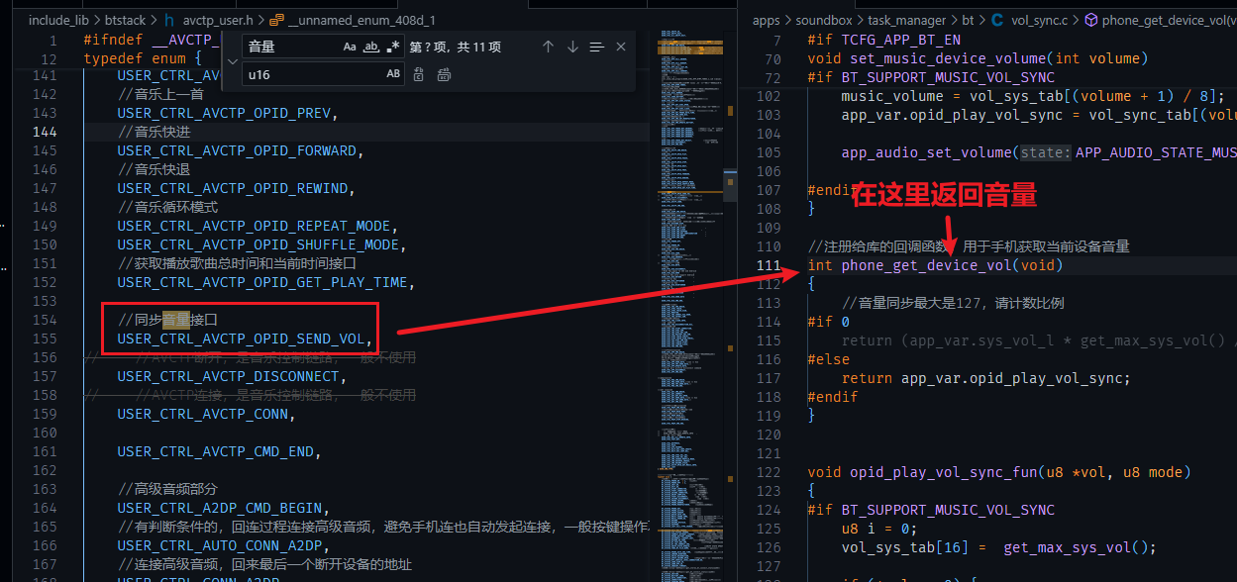Toggle Match Case in the find box
This screenshot has height=582, width=1237.
click(x=350, y=47)
